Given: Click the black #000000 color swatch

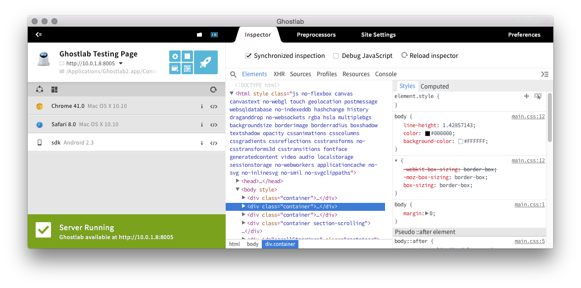Looking at the screenshot, I should (x=427, y=134).
